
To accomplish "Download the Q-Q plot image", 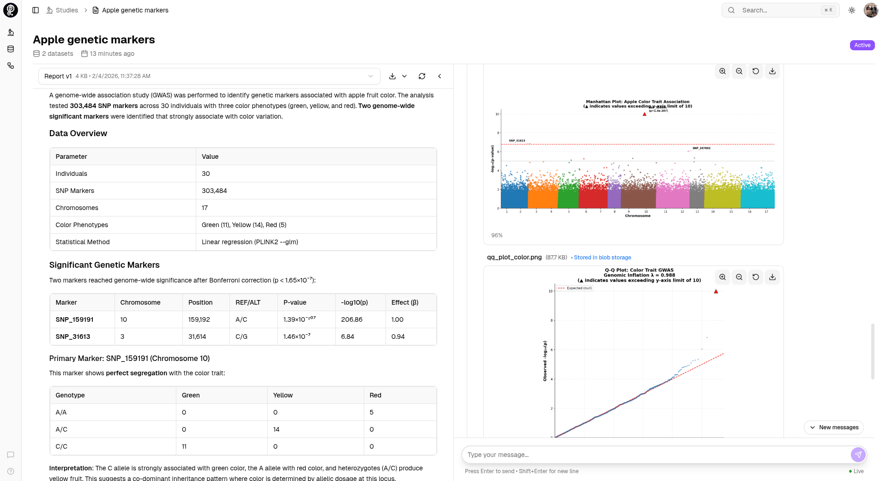I will click(x=772, y=277).
